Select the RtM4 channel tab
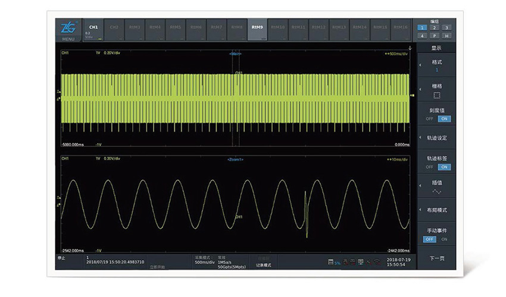Screen dimensions: 506x297 click(x=155, y=30)
